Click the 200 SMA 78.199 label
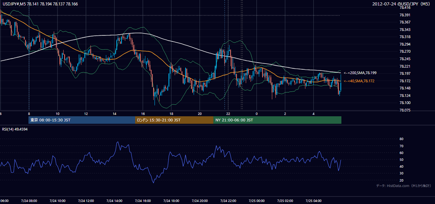The height and width of the screenshot is (204, 435). pos(360,73)
